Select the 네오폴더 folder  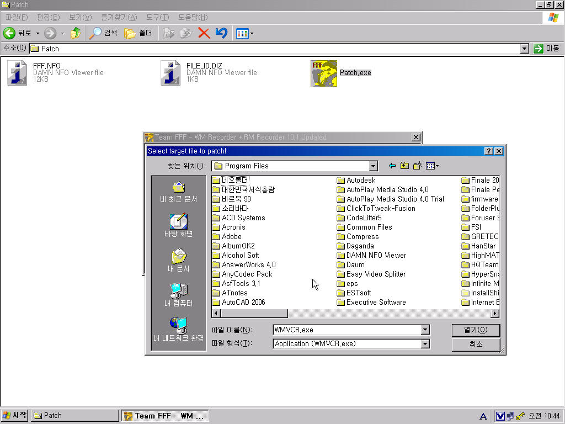point(231,181)
